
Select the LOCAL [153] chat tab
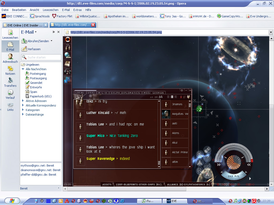click(x=85, y=93)
